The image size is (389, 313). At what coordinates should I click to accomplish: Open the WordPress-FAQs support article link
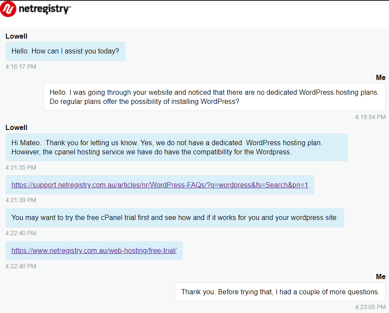(160, 185)
